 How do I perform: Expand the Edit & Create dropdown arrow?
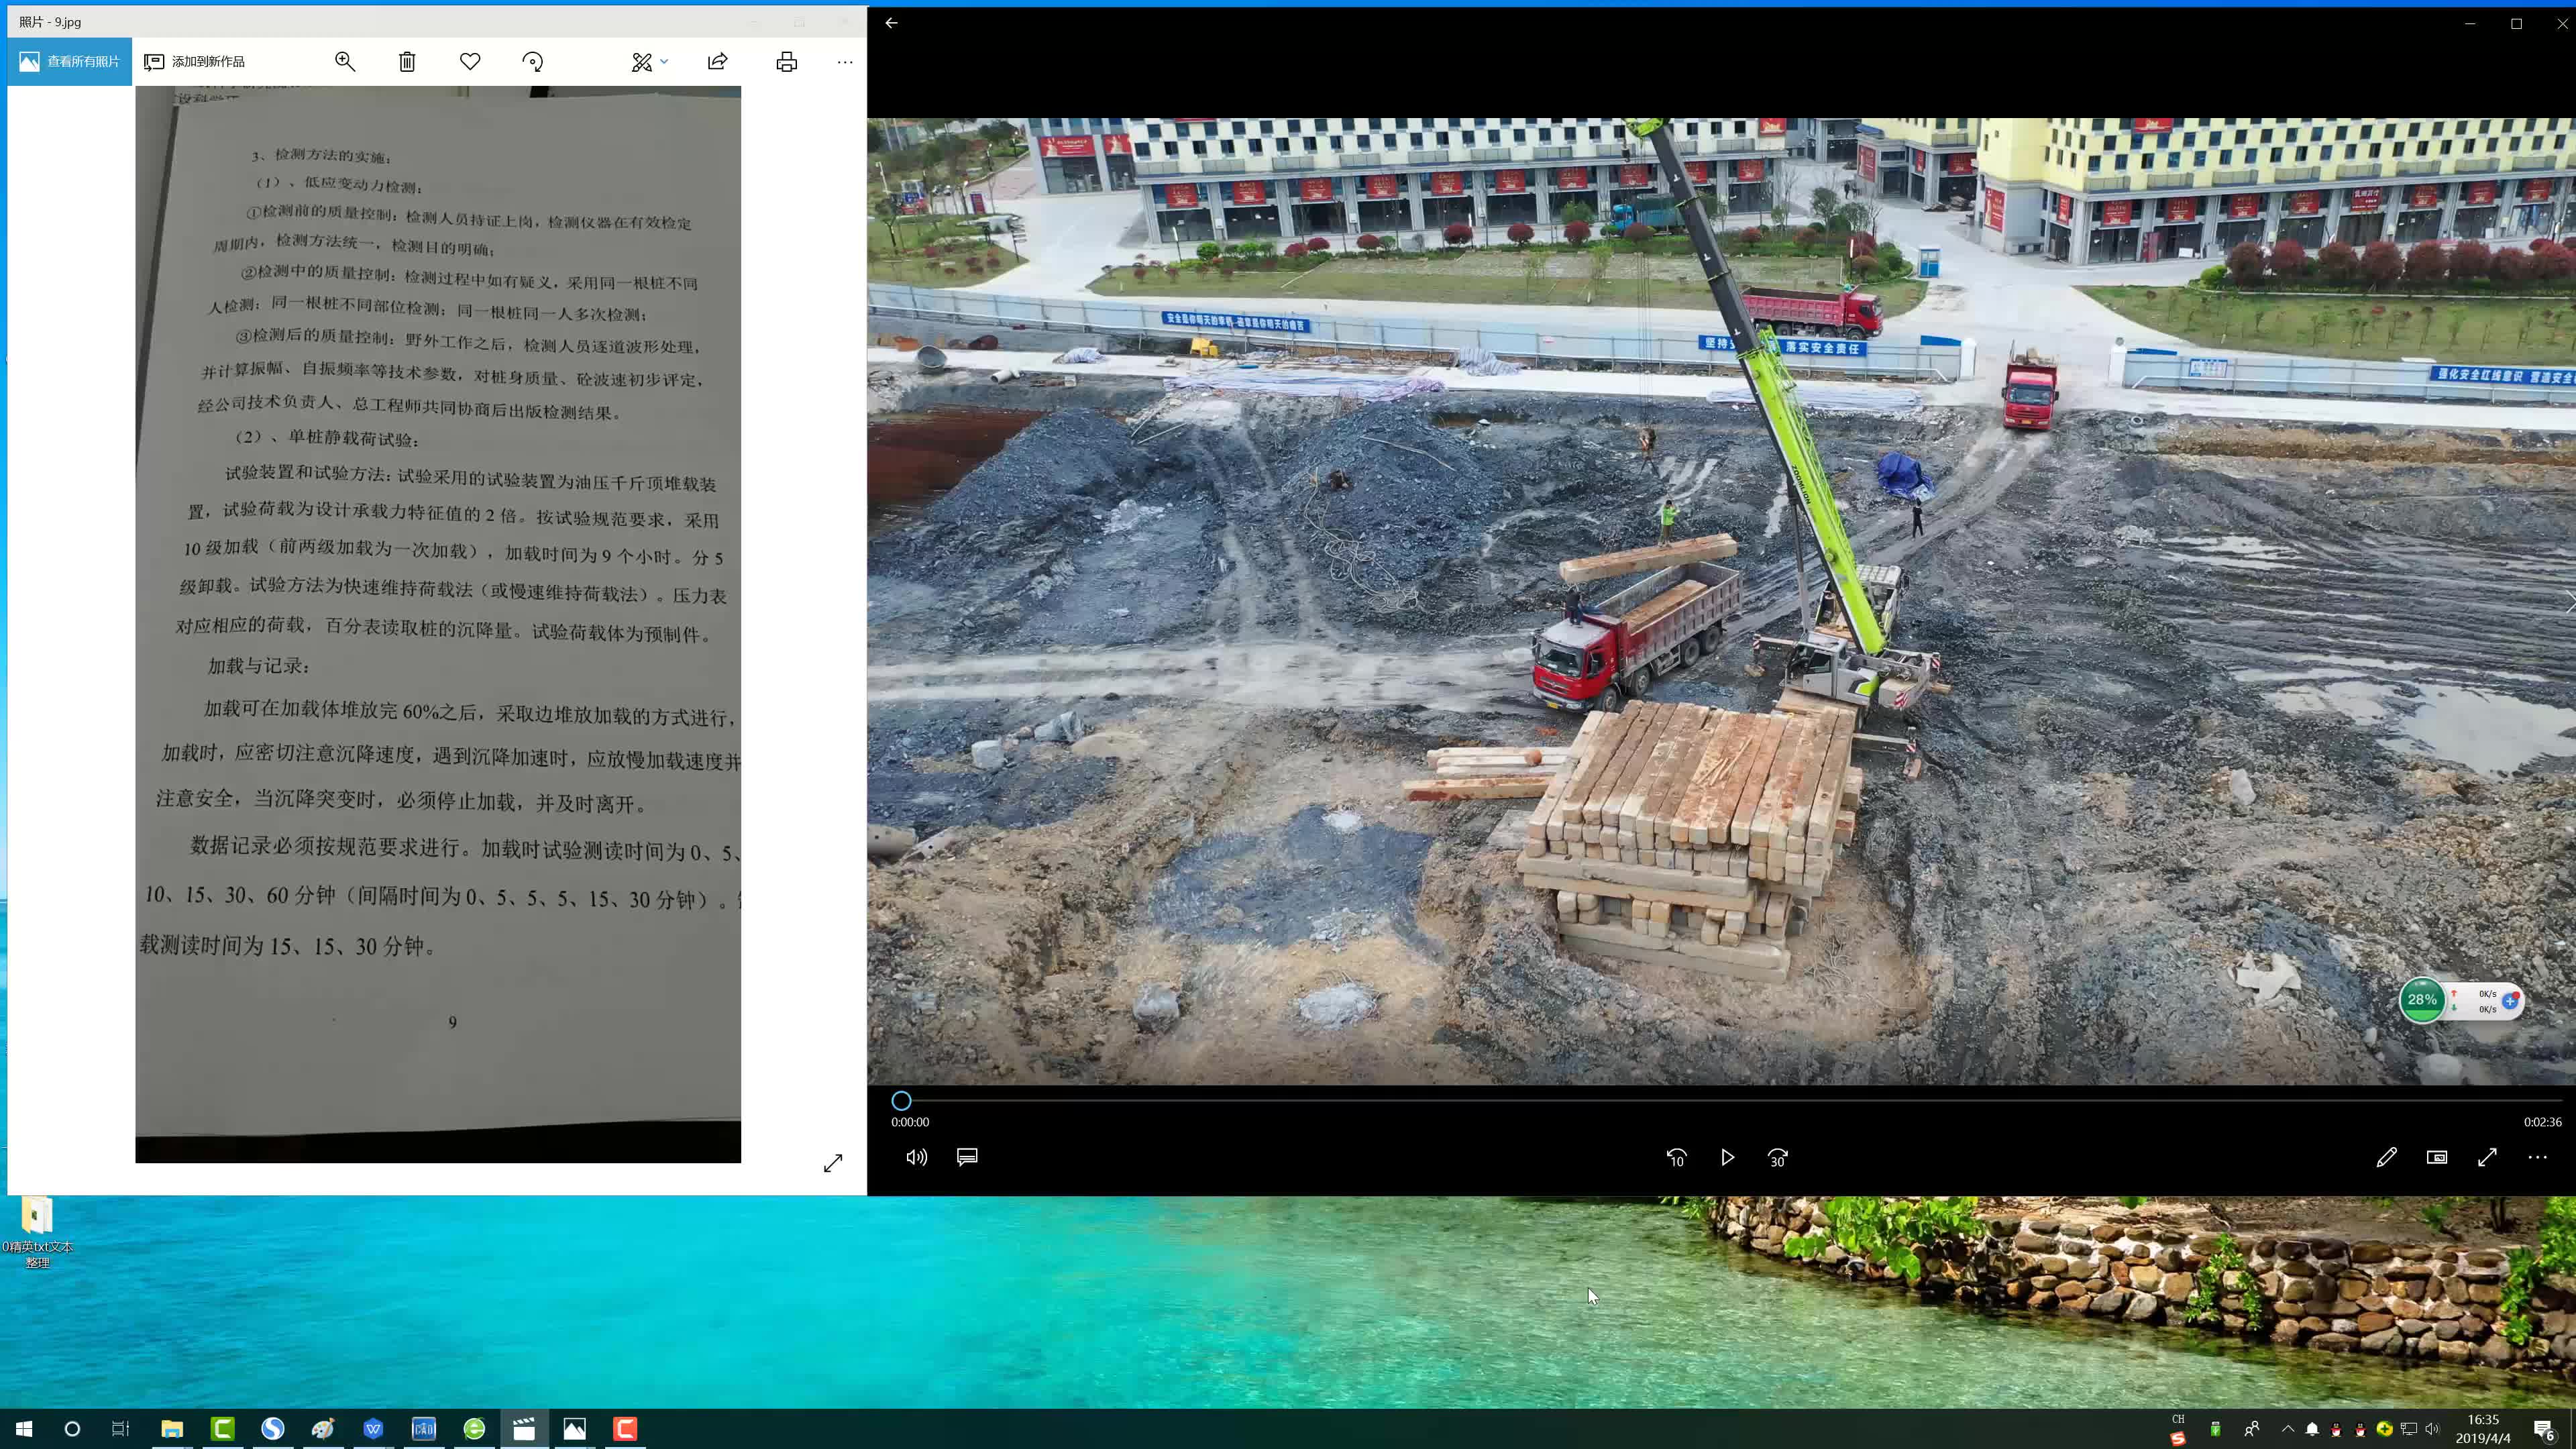(x=664, y=61)
